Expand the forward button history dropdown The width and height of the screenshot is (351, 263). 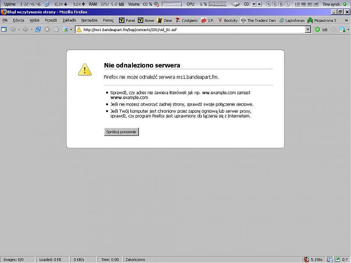tap(32, 29)
